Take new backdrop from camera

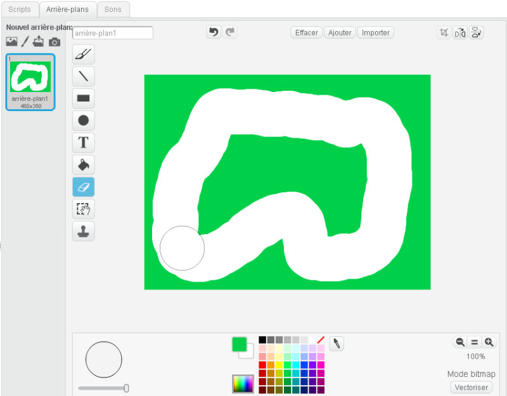(55, 42)
